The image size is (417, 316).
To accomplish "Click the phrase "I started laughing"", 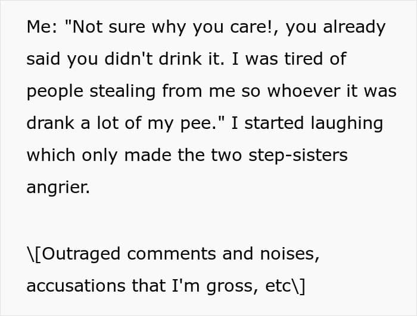I will 307,124.
